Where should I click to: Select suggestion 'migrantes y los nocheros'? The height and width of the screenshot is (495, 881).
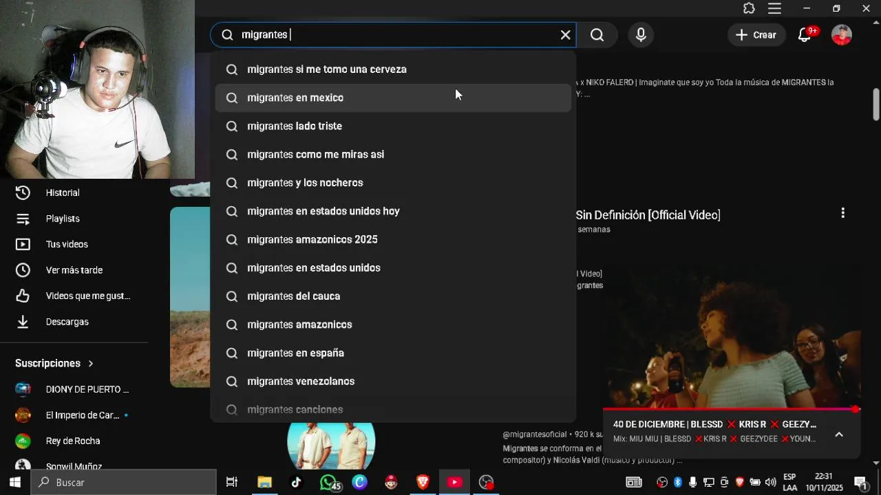point(393,183)
